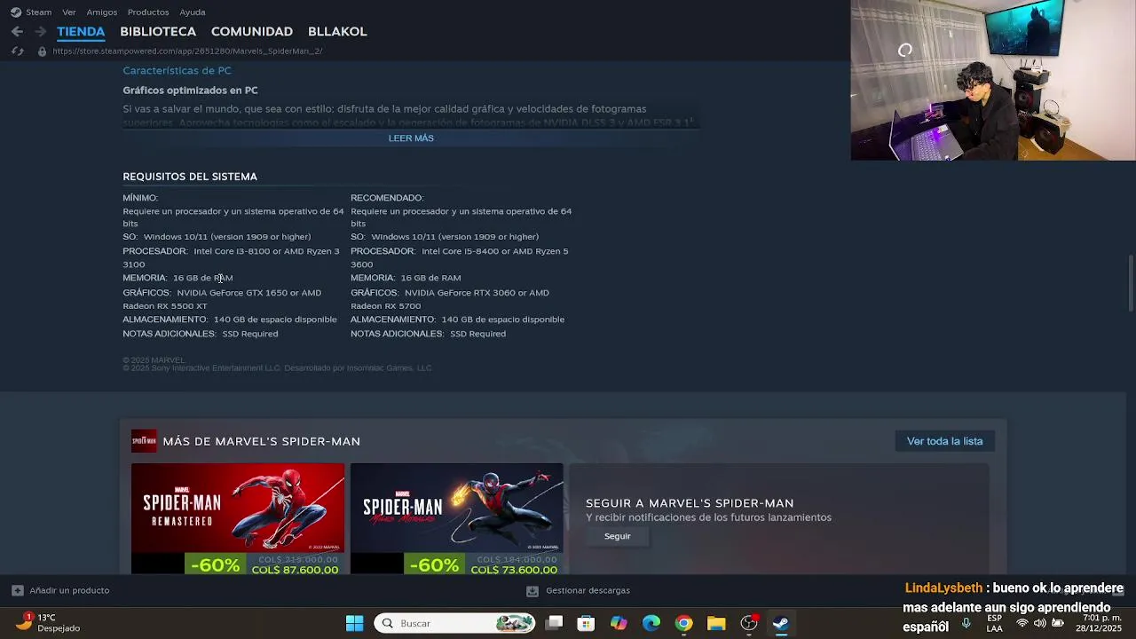Open the Ayuda menu
Image resolution: width=1136 pixels, height=639 pixels.
click(x=193, y=12)
